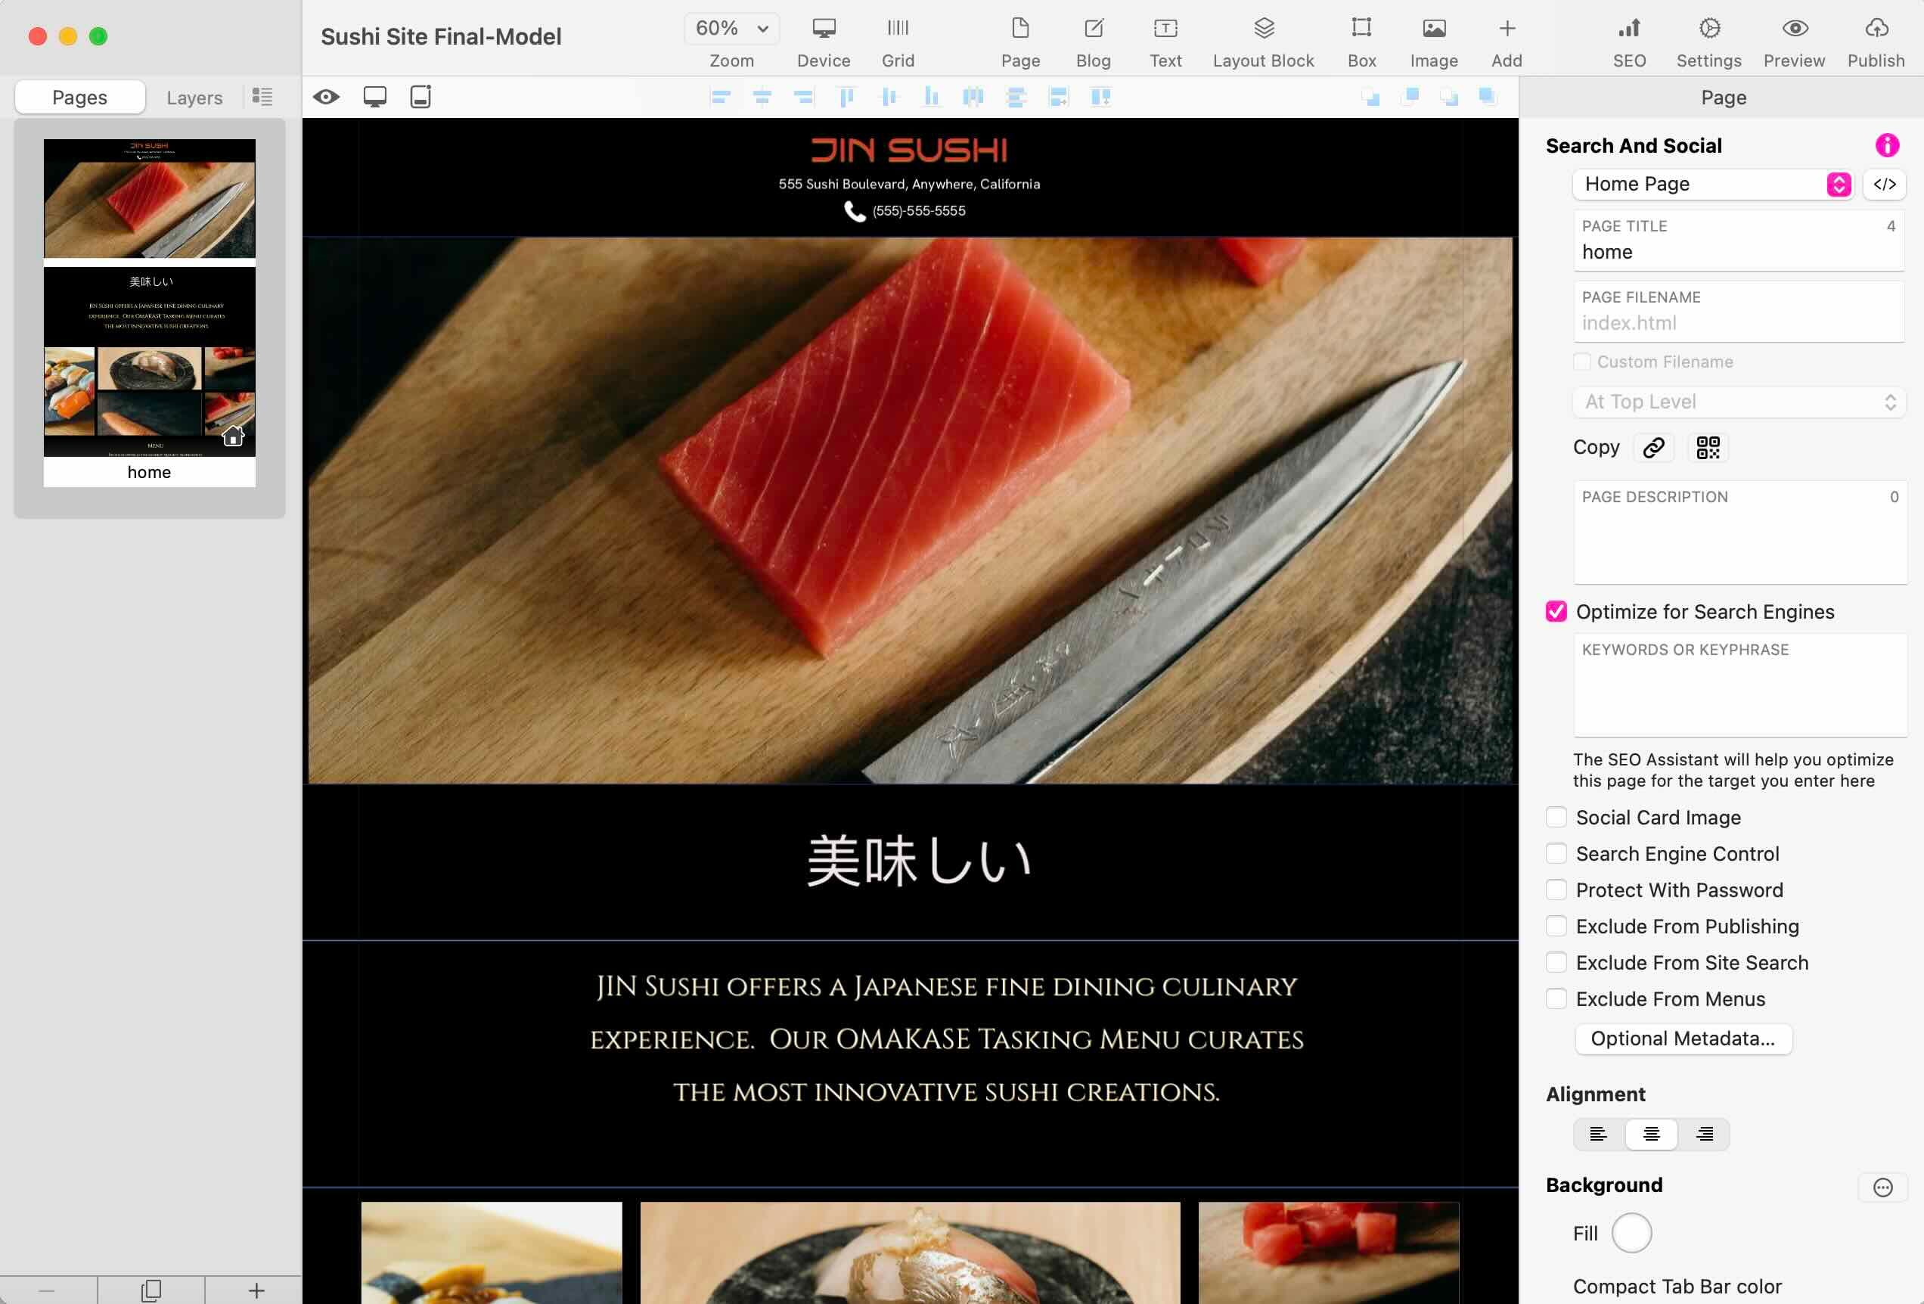The width and height of the screenshot is (1924, 1304).
Task: Check Exclude From Menus
Action: (x=1556, y=999)
